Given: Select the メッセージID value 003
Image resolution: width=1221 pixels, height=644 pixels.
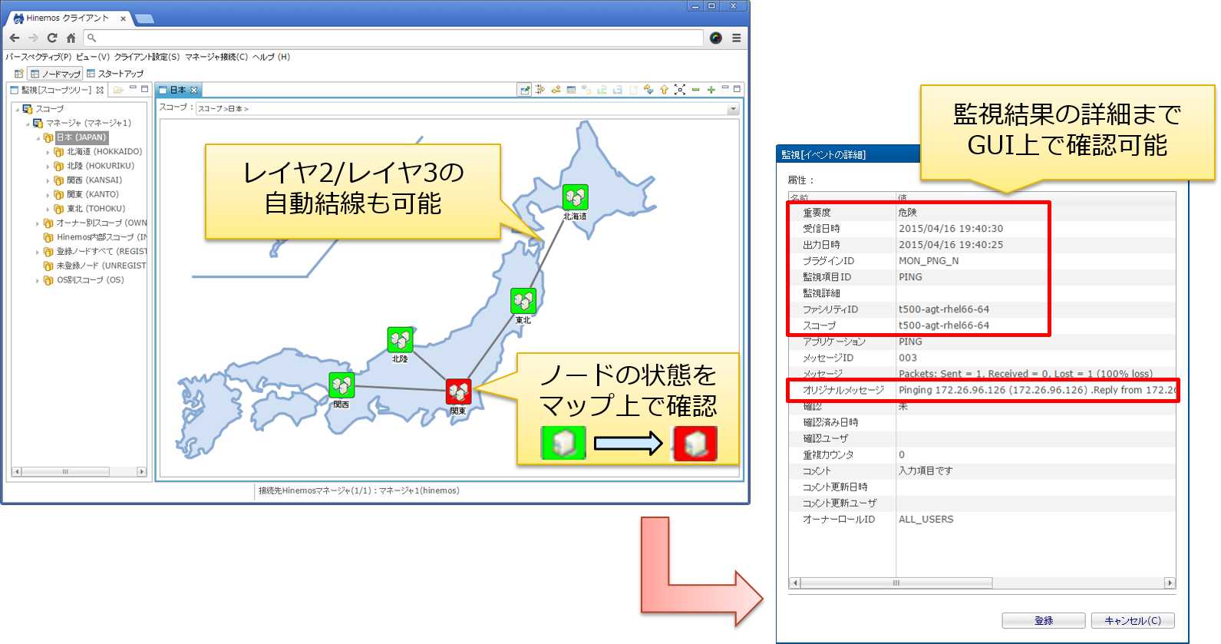Looking at the screenshot, I should (908, 358).
